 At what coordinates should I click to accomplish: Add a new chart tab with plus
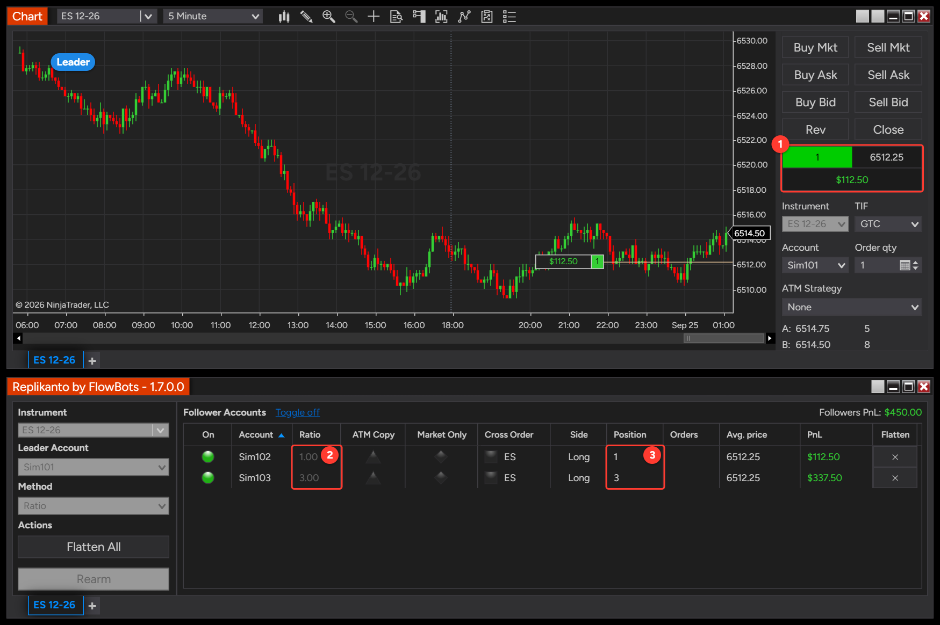92,361
